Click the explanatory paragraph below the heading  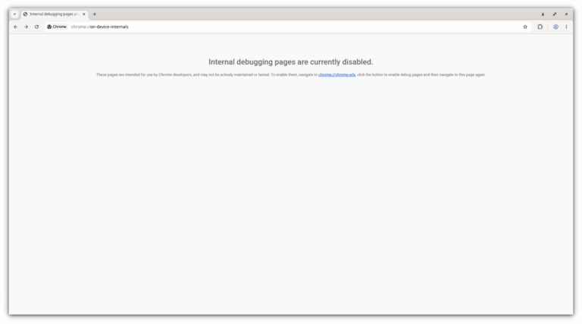click(291, 74)
